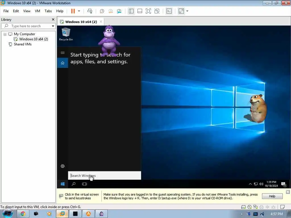Open guest Action Center notifications icon
The width and height of the screenshot is (291, 218).
point(284,184)
